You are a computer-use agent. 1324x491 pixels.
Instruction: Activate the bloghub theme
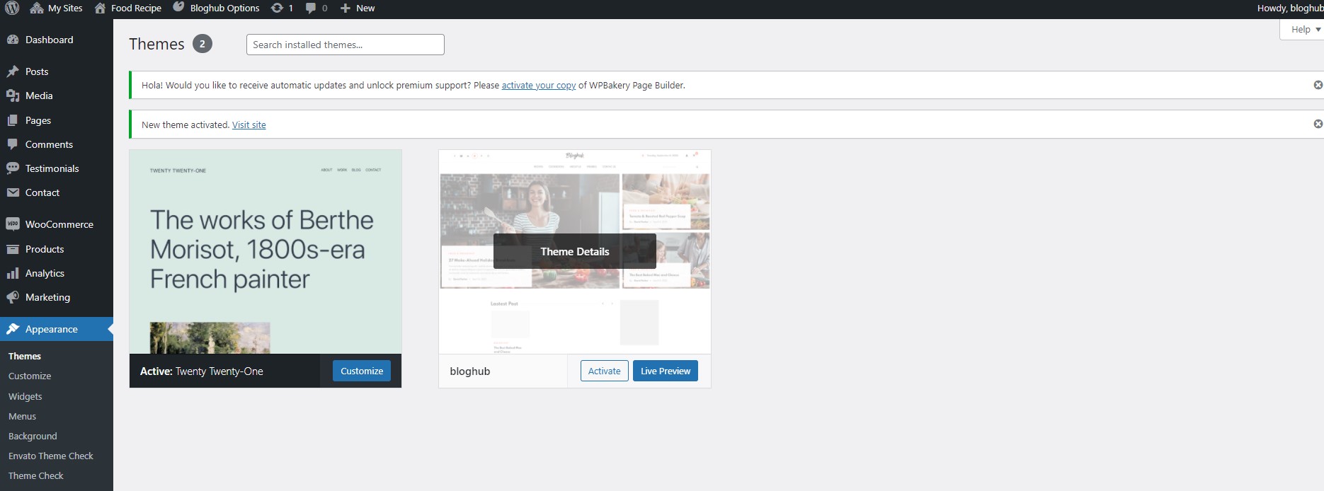click(x=604, y=371)
